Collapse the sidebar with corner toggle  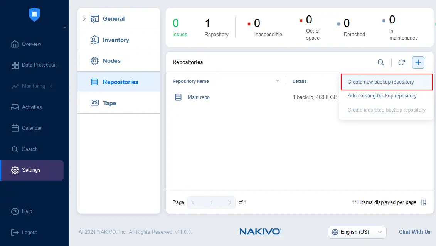64,28
